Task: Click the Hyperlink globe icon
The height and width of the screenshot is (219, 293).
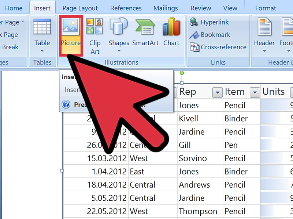Action: (x=194, y=22)
